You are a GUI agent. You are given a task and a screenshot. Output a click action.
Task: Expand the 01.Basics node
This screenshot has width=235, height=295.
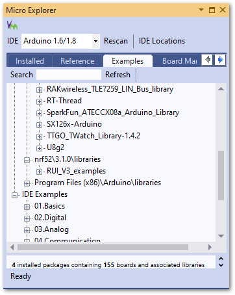click(x=27, y=207)
